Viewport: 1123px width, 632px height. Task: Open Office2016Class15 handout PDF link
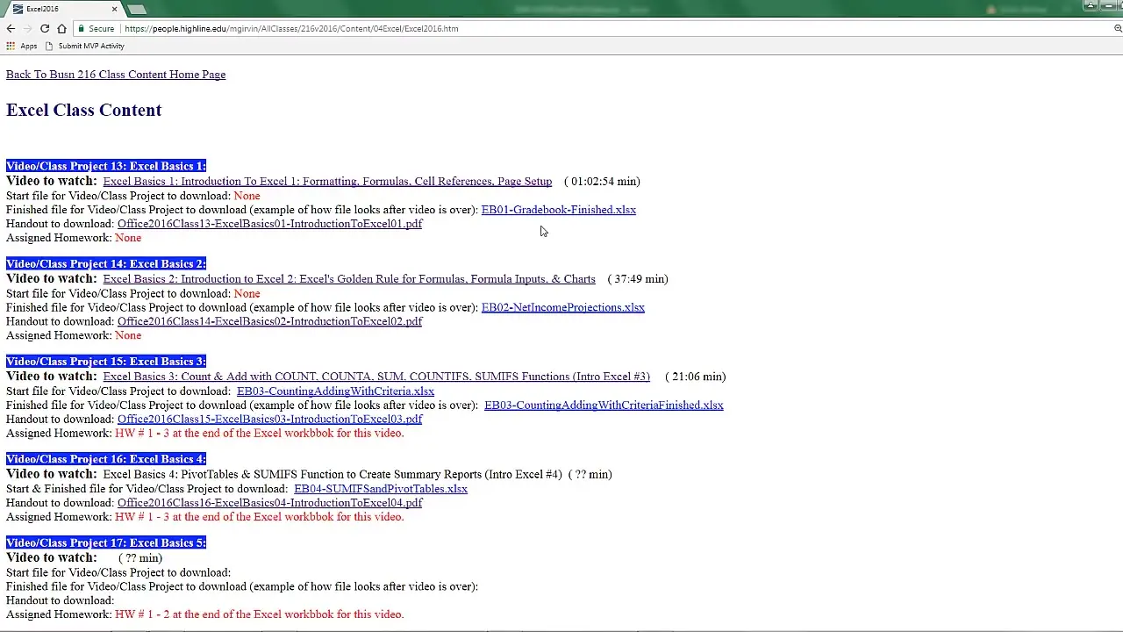tap(269, 420)
